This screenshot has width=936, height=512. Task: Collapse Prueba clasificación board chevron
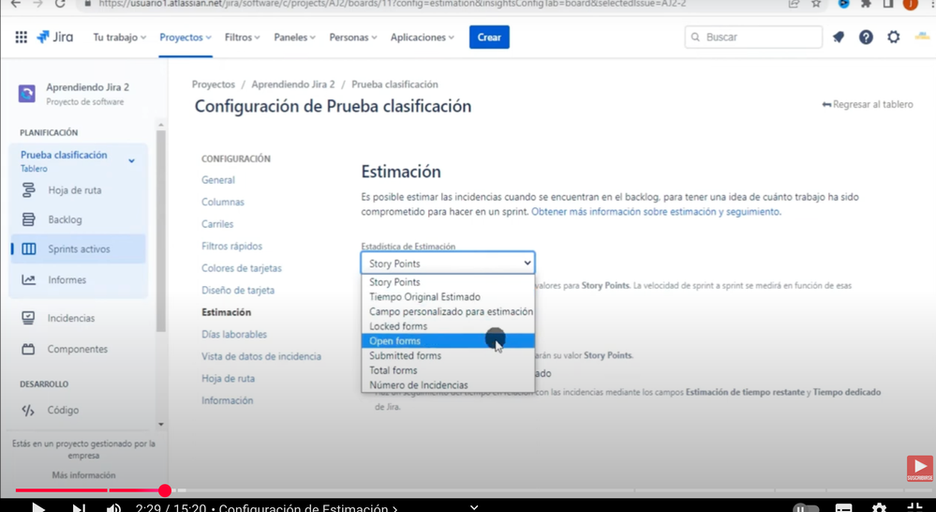(131, 160)
